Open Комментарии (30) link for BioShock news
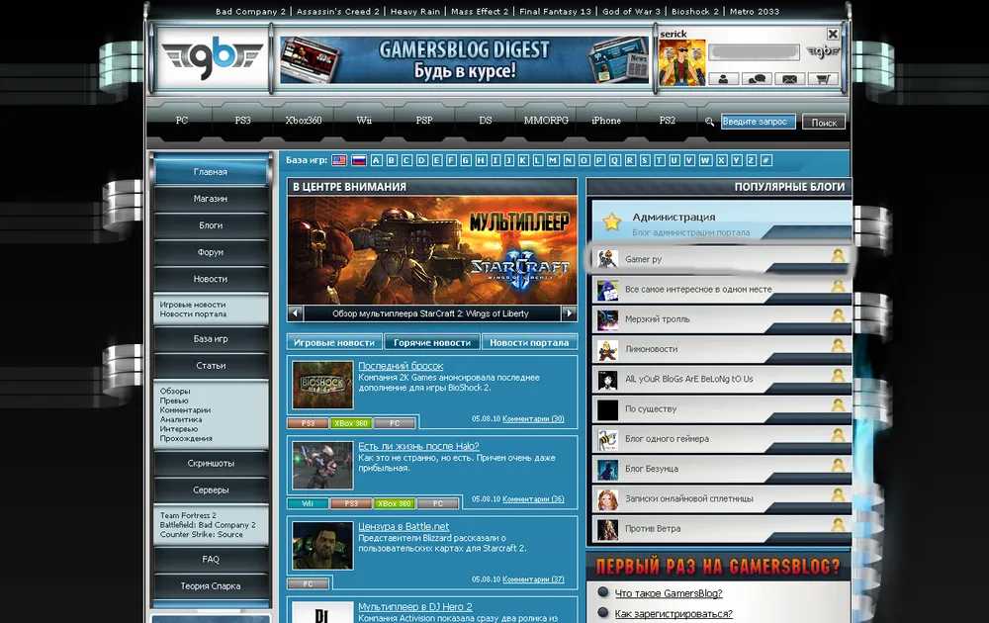 534,418
